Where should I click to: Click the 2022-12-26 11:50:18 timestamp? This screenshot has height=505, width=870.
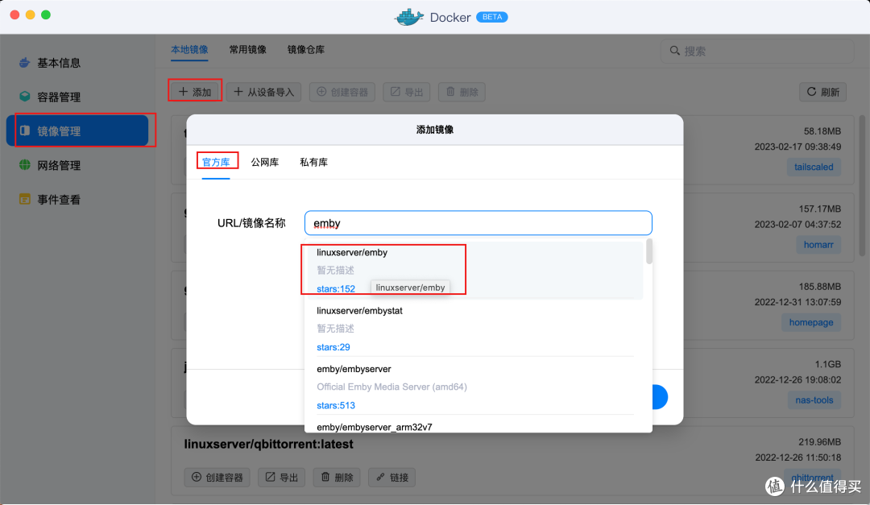797,457
